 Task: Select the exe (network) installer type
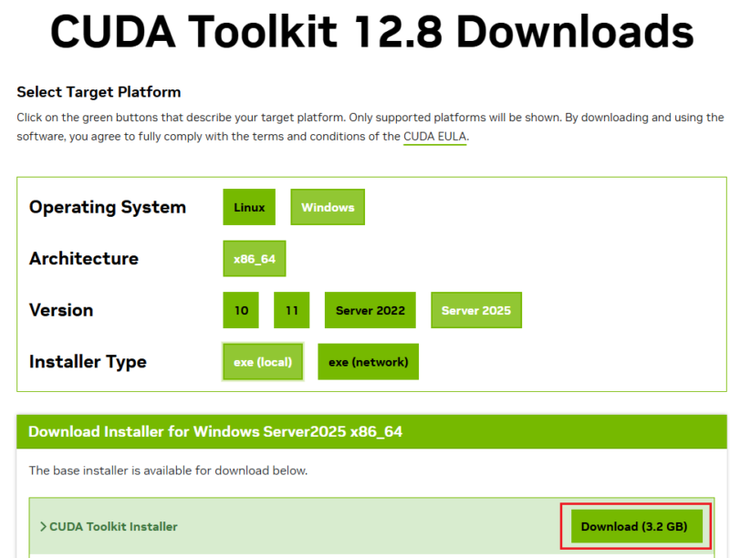click(368, 361)
